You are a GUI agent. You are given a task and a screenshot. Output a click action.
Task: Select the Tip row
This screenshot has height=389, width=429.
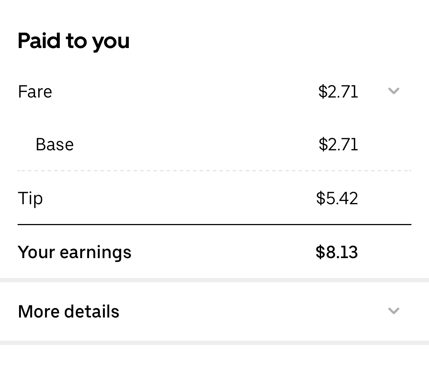tap(30, 198)
